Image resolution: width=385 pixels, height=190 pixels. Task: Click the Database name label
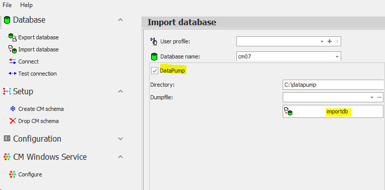coord(180,56)
